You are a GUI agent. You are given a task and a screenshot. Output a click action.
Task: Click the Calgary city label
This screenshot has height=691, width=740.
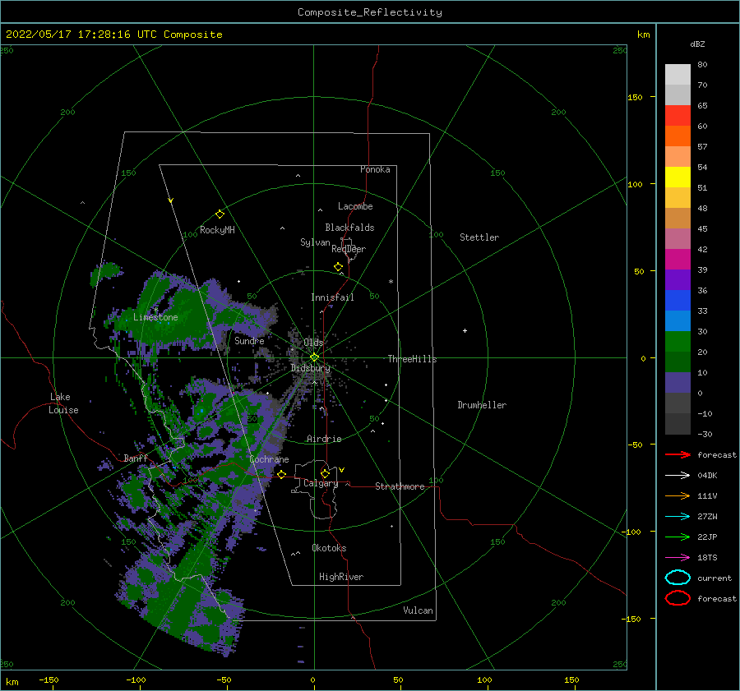coord(321,483)
